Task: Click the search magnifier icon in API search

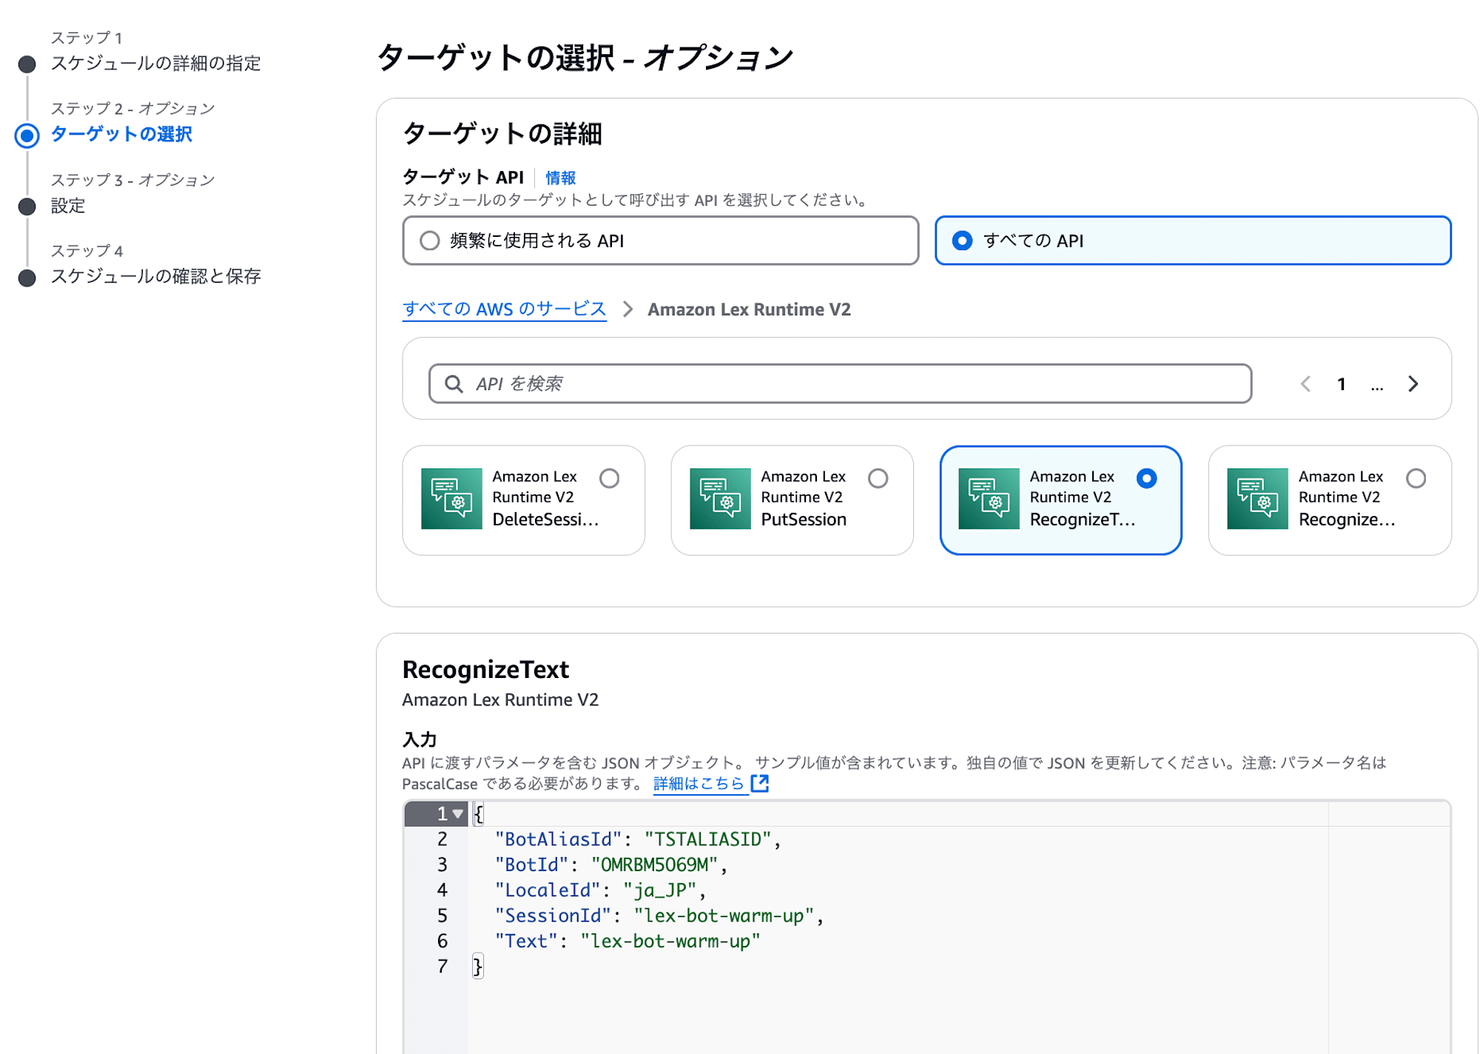Action: pyautogui.click(x=454, y=383)
